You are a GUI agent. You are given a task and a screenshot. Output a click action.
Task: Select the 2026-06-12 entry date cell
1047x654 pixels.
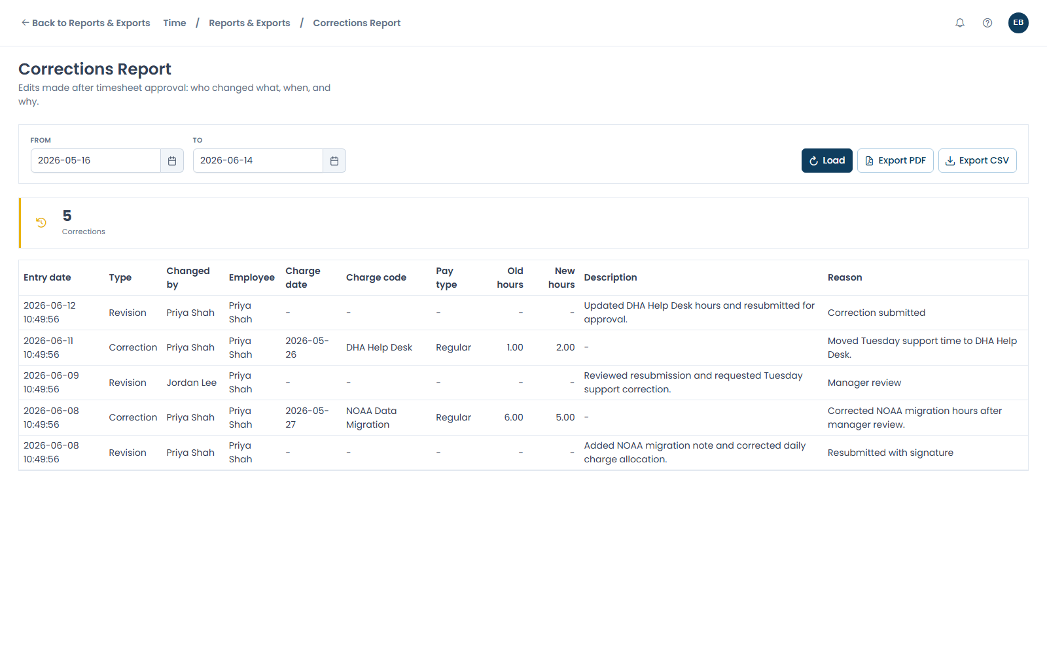tap(50, 313)
